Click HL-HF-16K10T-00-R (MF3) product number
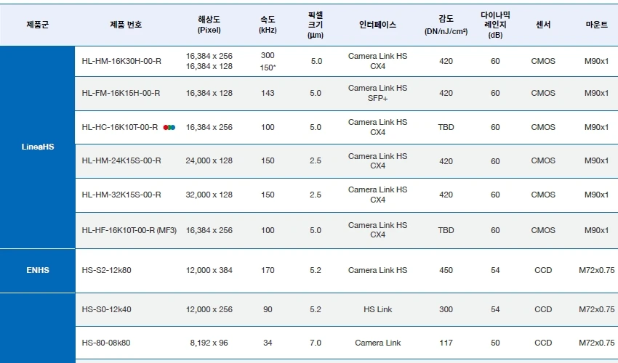This screenshot has width=618, height=363. (x=129, y=230)
